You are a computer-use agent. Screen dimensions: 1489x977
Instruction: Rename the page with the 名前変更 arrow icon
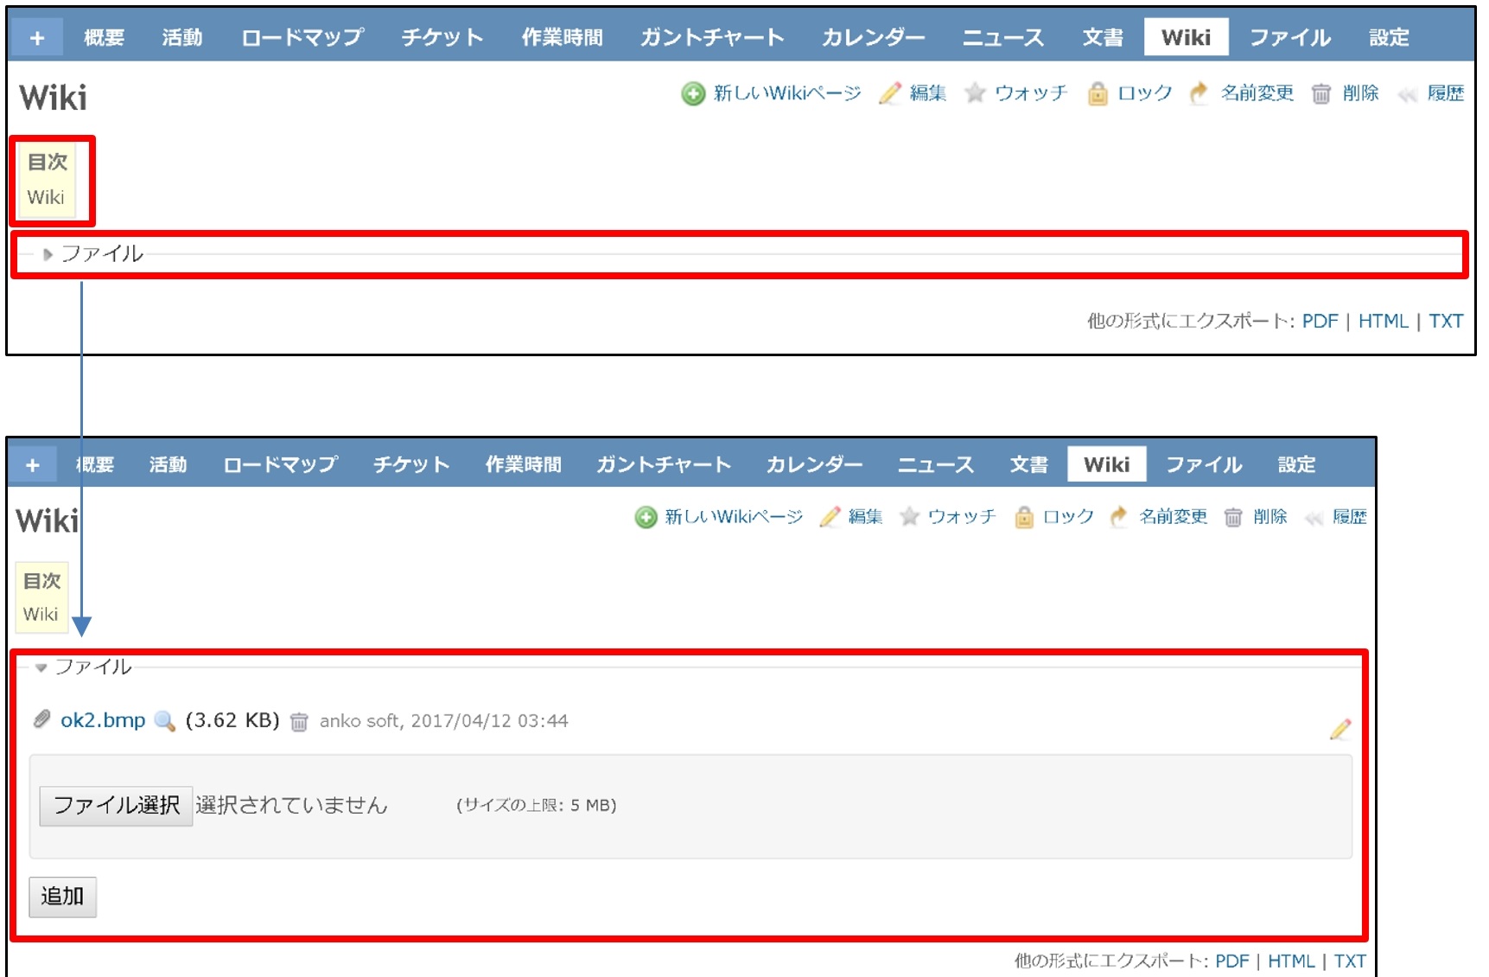click(1199, 93)
